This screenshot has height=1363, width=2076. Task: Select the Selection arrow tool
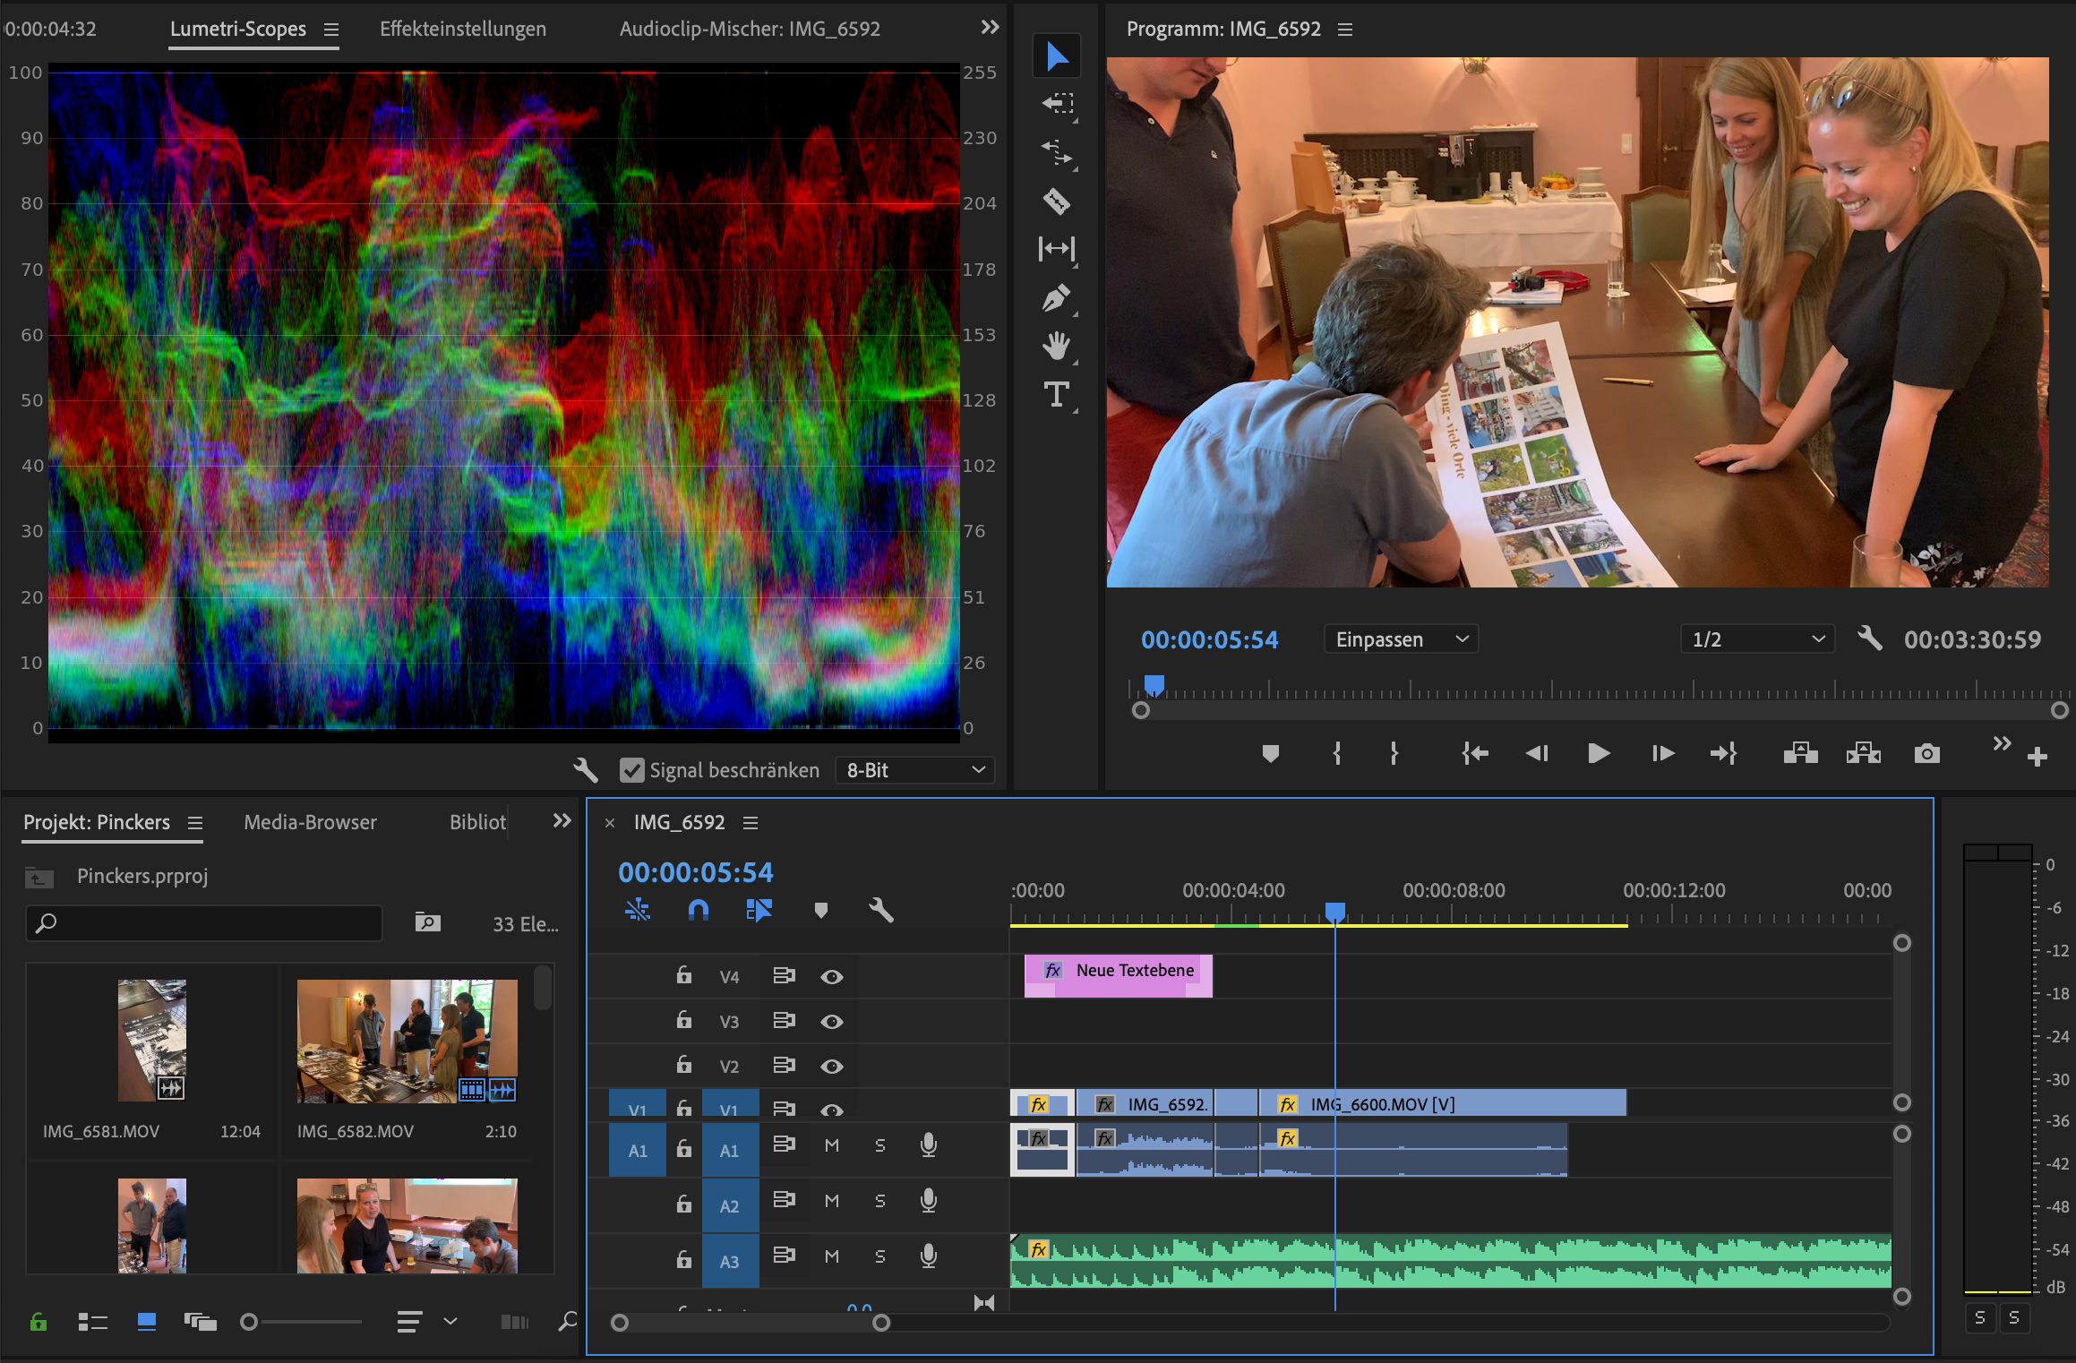[x=1057, y=56]
